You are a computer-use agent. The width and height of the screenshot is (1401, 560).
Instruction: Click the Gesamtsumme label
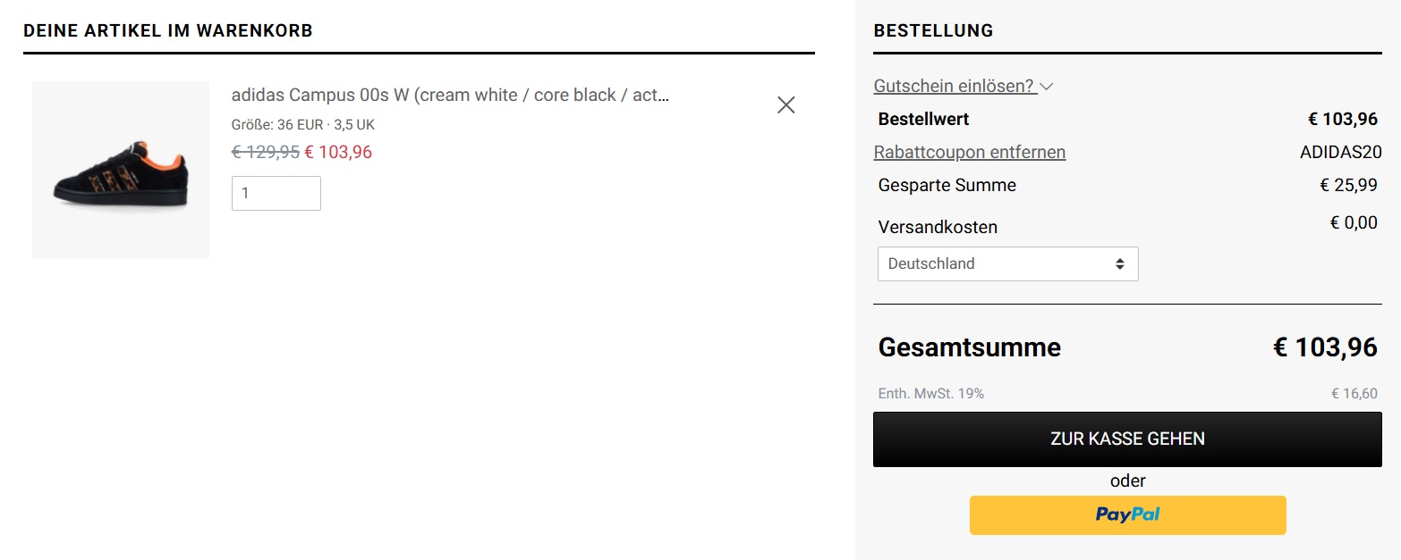coord(969,347)
